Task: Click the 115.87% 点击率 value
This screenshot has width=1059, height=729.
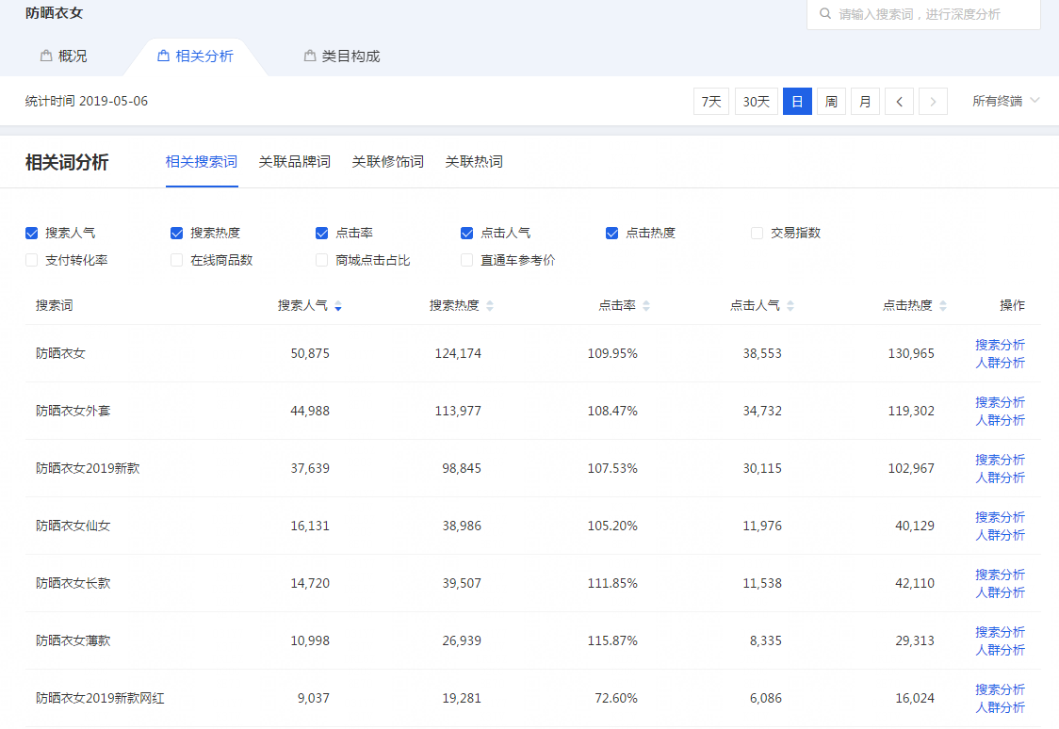Action: (611, 640)
